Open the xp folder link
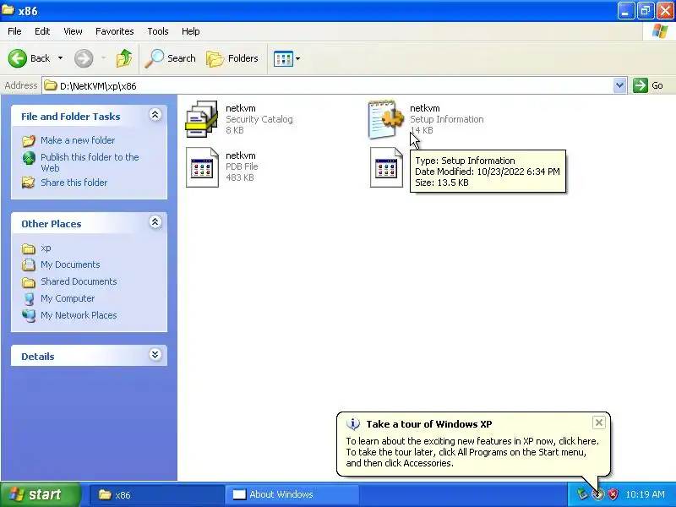This screenshot has height=507, width=676. pyautogui.click(x=46, y=248)
